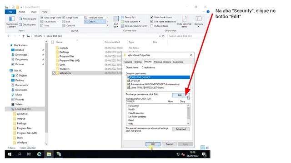Click Hide selected items

click(184, 22)
